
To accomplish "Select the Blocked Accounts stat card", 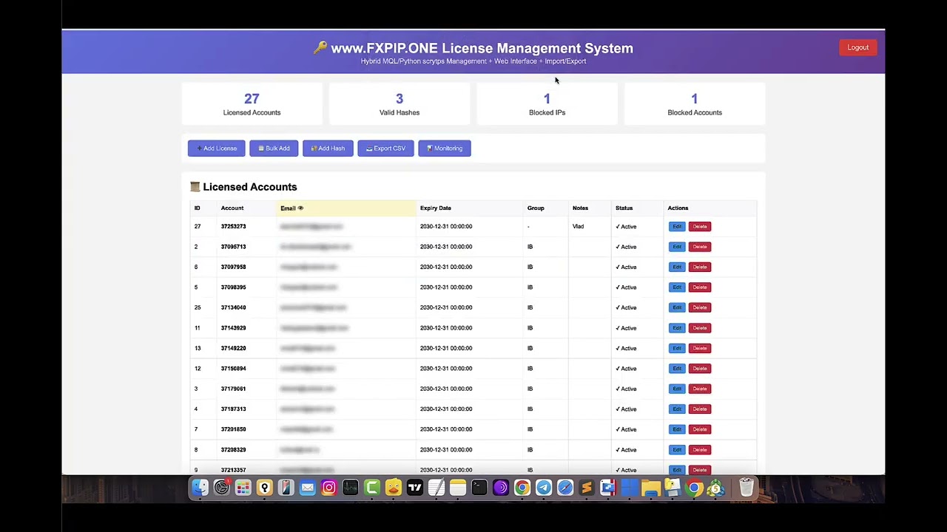I will (x=695, y=103).
